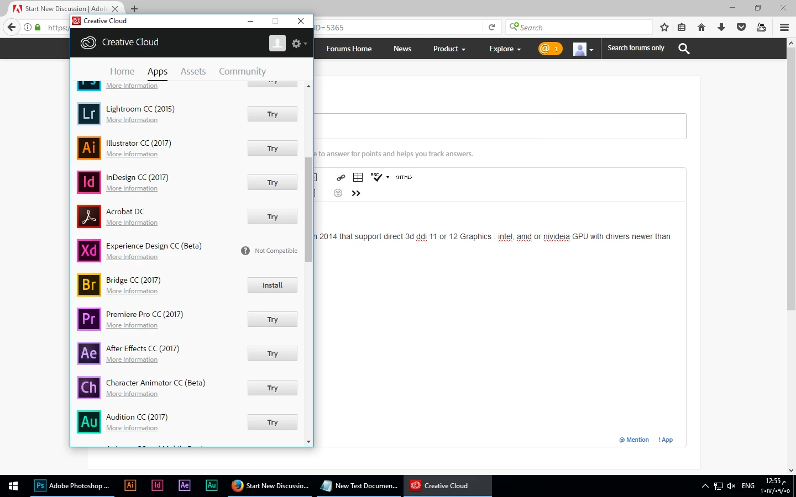Click the YouTube toolbar extension icon
Image resolution: width=796 pixels, height=497 pixels.
click(x=761, y=27)
